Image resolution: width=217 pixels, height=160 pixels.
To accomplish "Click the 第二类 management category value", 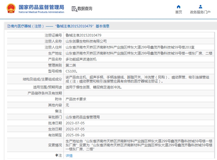I will click(71, 65).
